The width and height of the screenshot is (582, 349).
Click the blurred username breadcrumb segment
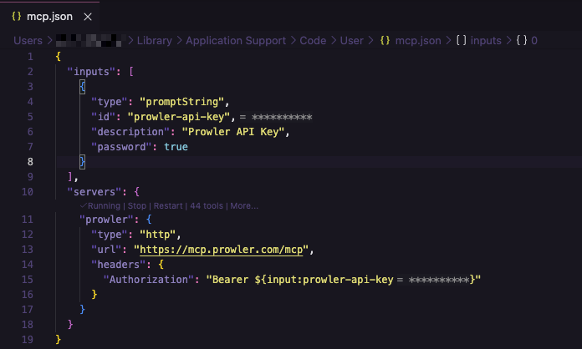pos(89,40)
